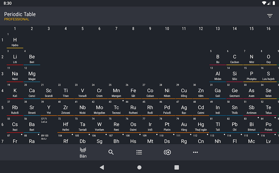Screen dimensions: 279x173
Task: Select the Magie (Mg) element
Action: (x=32, y=74)
